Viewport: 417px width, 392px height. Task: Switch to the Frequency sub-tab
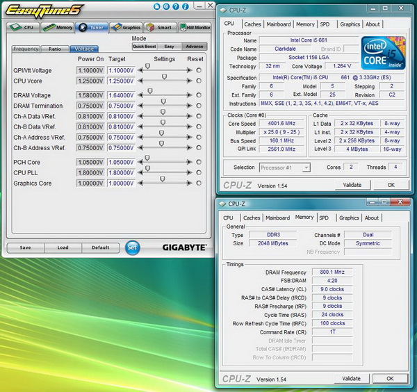[x=26, y=49]
